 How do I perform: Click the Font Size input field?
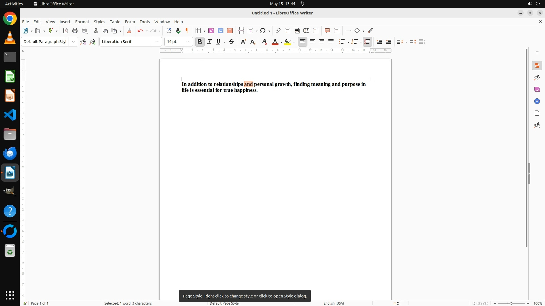(174, 42)
